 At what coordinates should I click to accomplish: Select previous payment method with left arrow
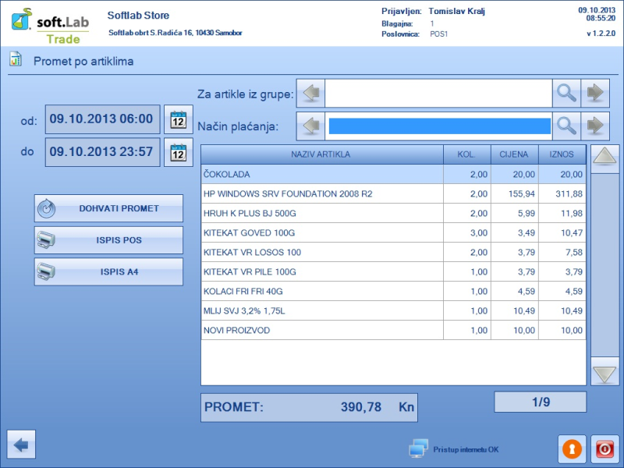tap(310, 126)
